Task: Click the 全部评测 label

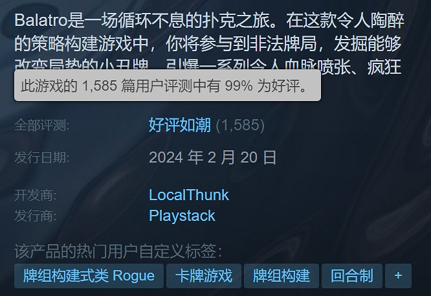Action: tap(42, 126)
